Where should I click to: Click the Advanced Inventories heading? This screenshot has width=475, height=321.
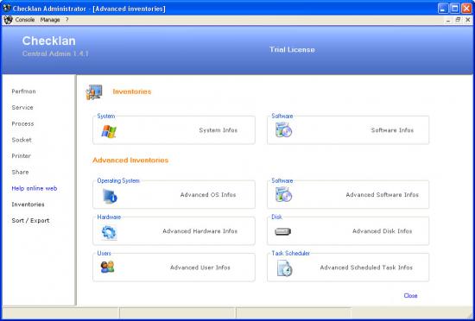(x=130, y=160)
